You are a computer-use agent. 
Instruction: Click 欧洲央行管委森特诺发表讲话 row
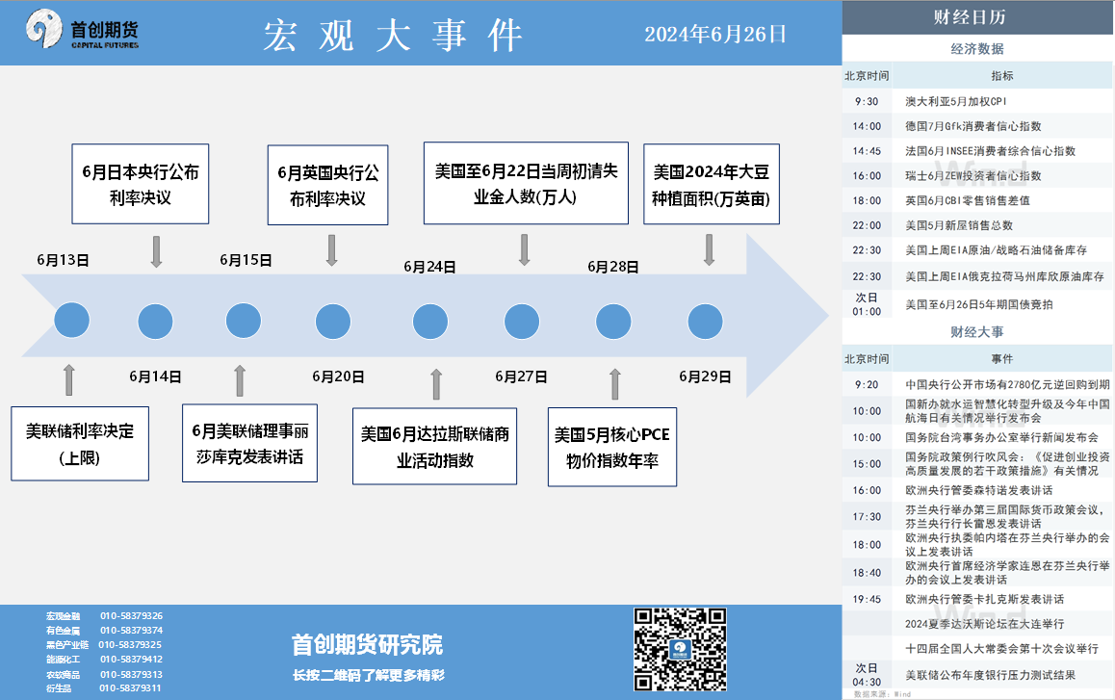coord(977,490)
